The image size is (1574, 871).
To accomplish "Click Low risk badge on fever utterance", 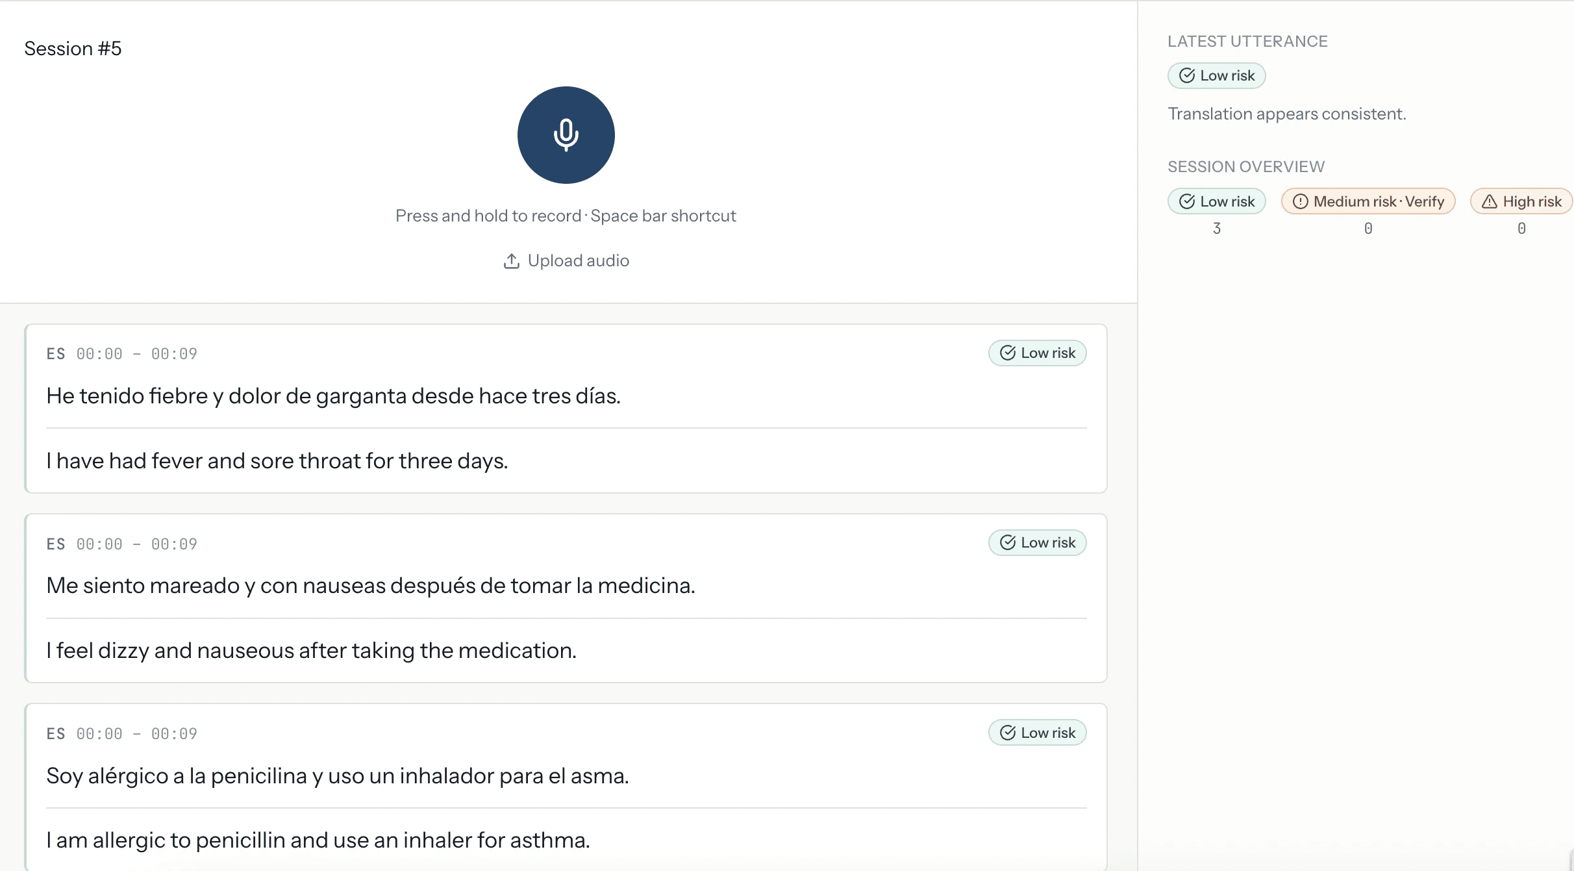I will coord(1037,353).
